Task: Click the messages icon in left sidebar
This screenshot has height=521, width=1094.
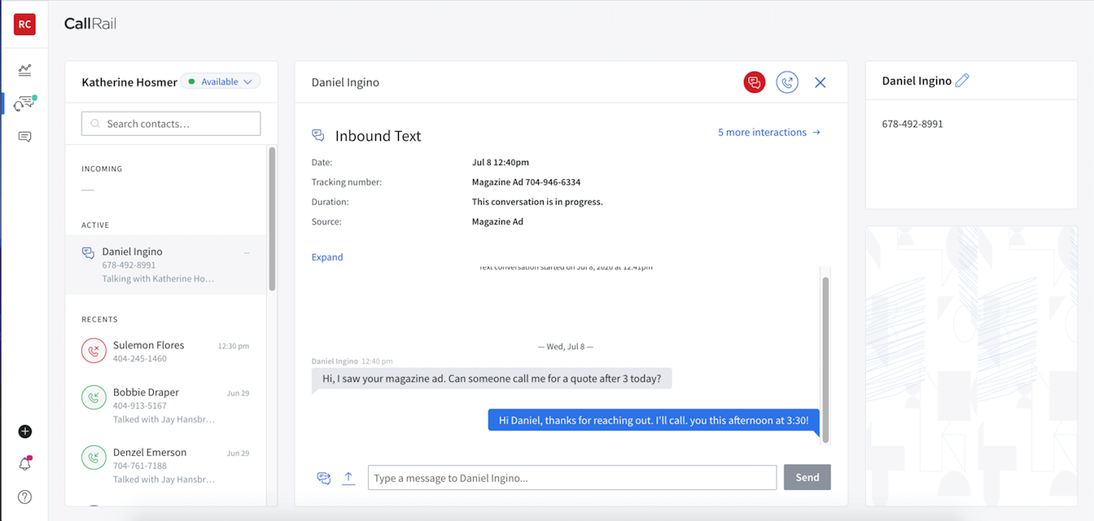Action: (x=24, y=137)
